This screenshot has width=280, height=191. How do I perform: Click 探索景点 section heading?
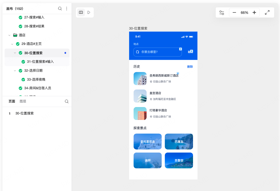coord(140,128)
